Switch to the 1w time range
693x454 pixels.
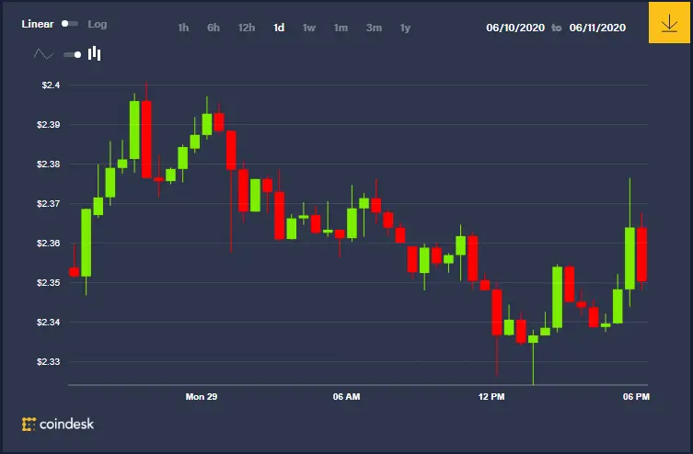pos(309,28)
